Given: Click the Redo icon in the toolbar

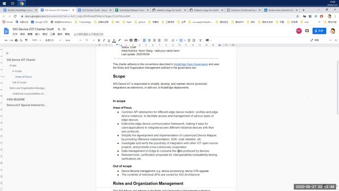Looking at the screenshot, I should (x=11, y=40).
